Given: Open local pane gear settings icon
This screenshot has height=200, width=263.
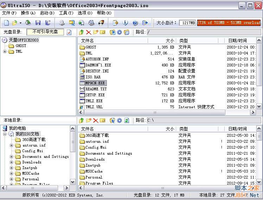Looking at the screenshot, I should (120, 120).
